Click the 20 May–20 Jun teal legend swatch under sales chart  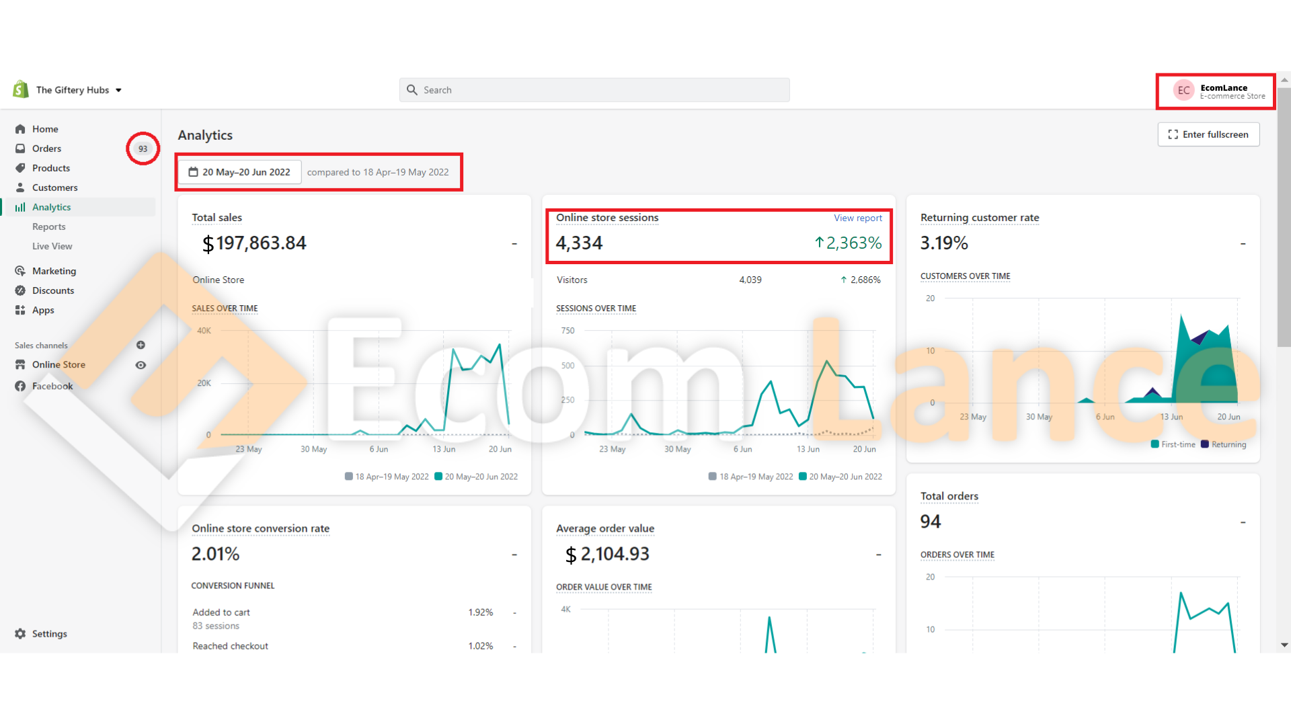(438, 477)
